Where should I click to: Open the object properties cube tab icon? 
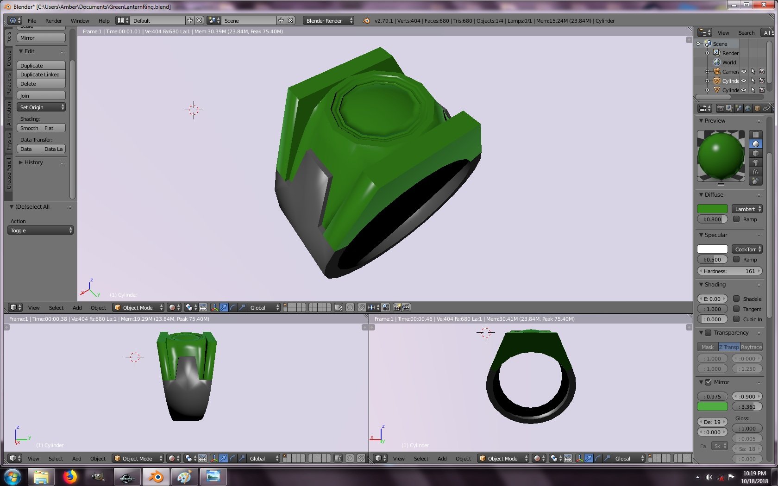[757, 108]
